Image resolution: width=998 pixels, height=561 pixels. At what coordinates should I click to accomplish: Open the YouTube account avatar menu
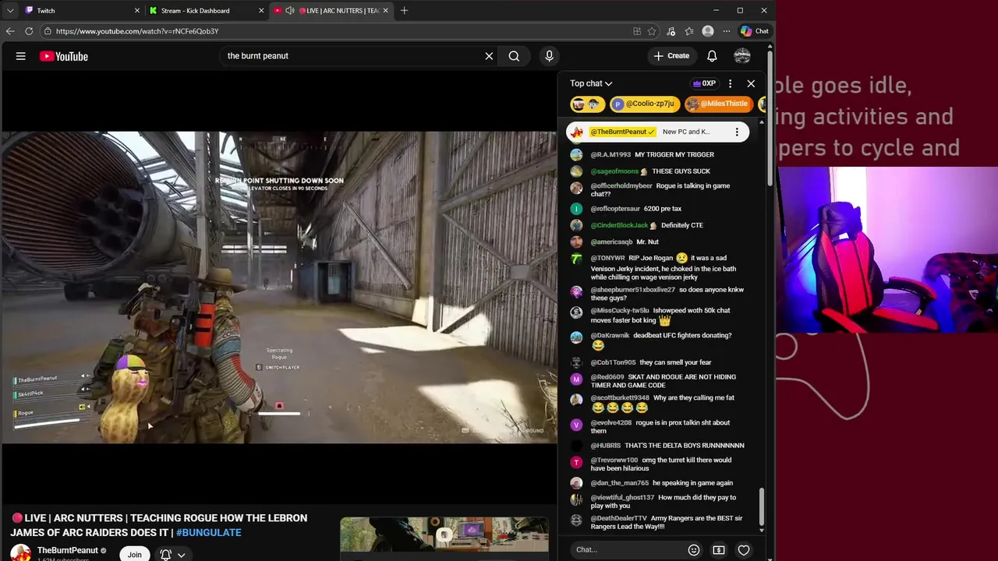742,56
